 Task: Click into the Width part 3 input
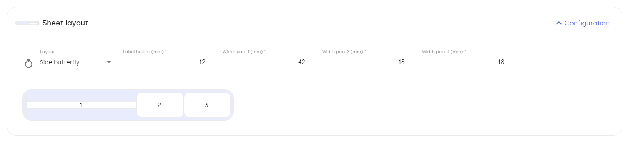coord(467,62)
